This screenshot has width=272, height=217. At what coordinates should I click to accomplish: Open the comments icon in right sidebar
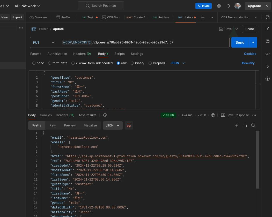[x=268, y=41]
